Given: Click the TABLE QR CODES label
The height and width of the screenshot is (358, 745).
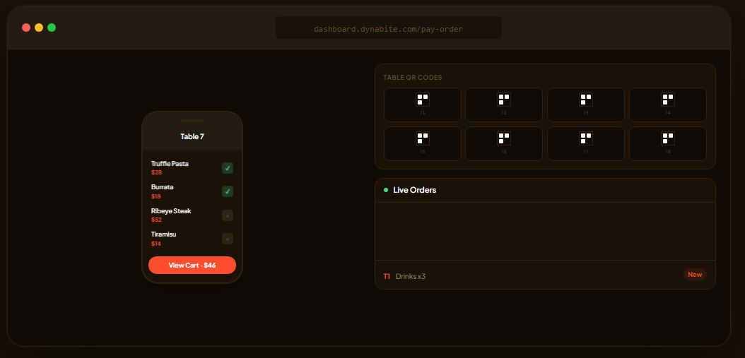Looking at the screenshot, I should (x=412, y=78).
